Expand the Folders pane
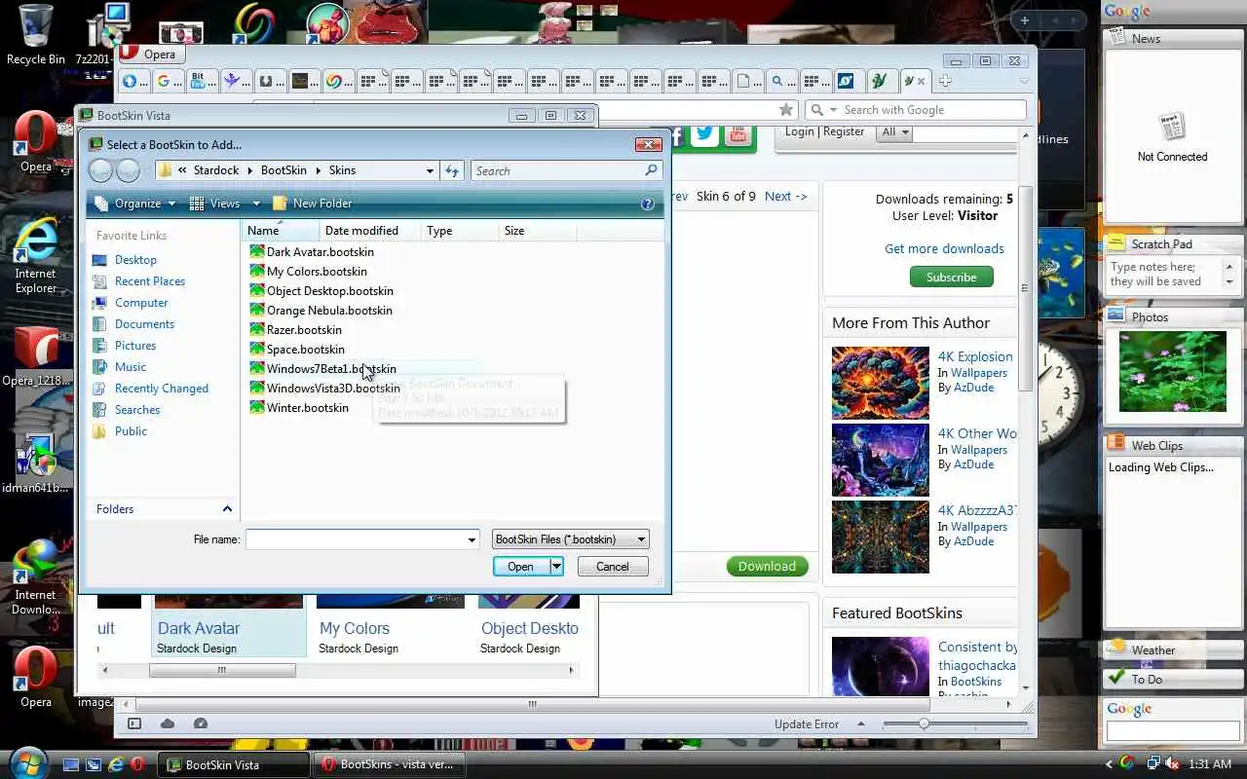 pos(227,509)
